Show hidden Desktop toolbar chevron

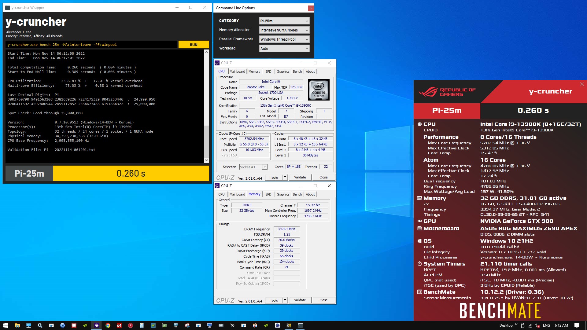[x=516, y=324]
